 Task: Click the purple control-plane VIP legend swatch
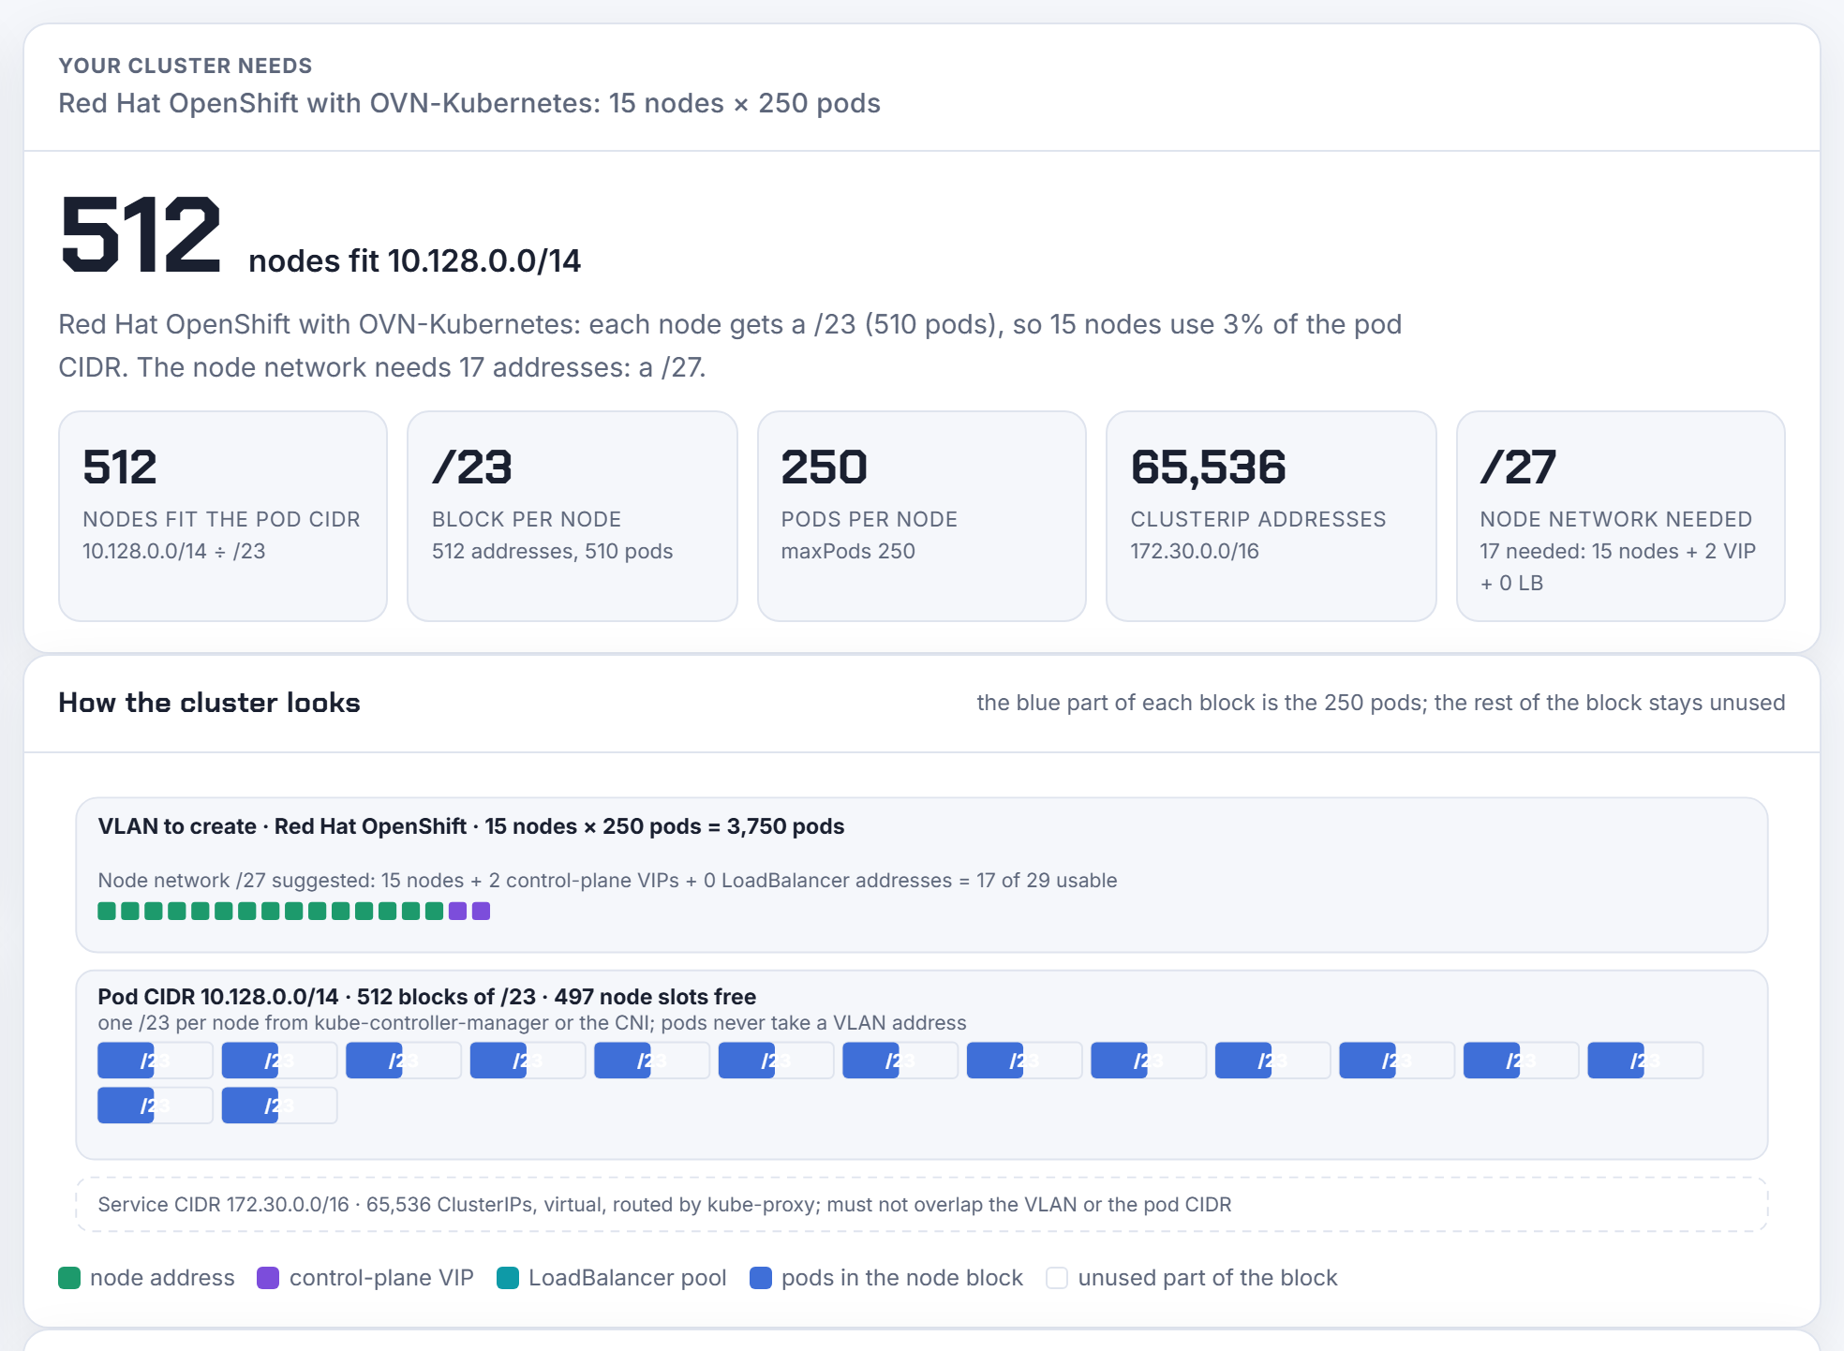(x=268, y=1278)
